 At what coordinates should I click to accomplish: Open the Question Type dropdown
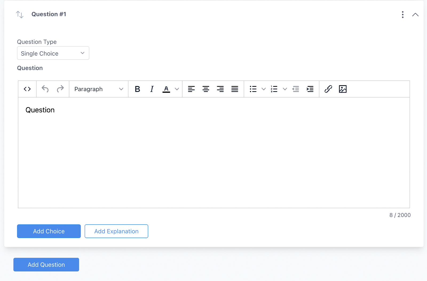click(x=53, y=53)
